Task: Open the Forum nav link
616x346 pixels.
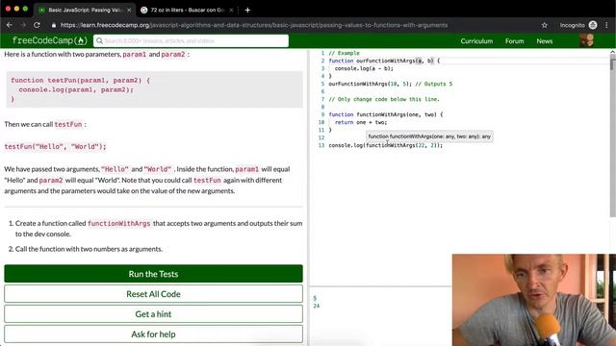Action: (514, 40)
